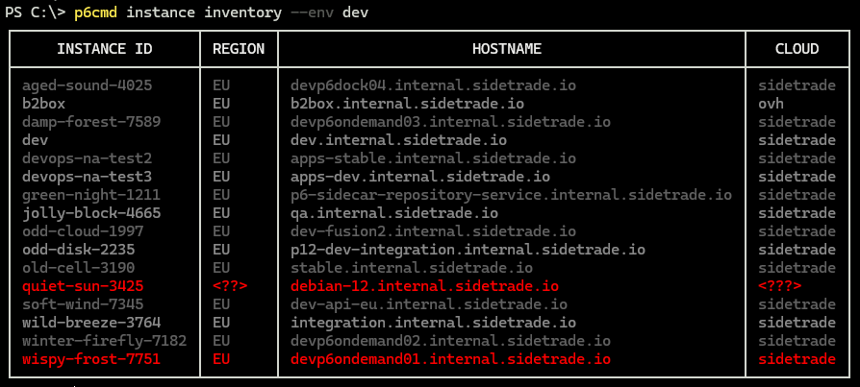
Task: Click the CLOUD column header
Action: [x=797, y=49]
